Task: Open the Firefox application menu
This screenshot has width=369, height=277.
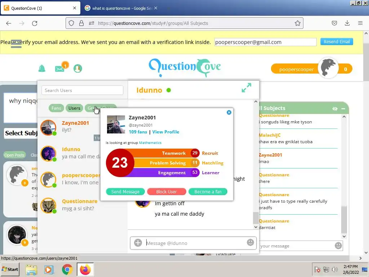Action: click(x=360, y=23)
